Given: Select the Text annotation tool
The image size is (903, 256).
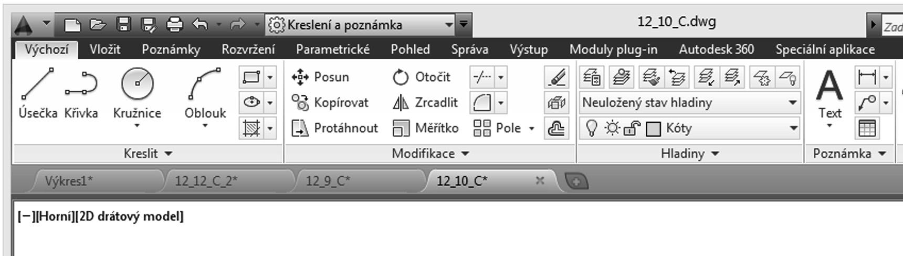Looking at the screenshot, I should pos(829,94).
